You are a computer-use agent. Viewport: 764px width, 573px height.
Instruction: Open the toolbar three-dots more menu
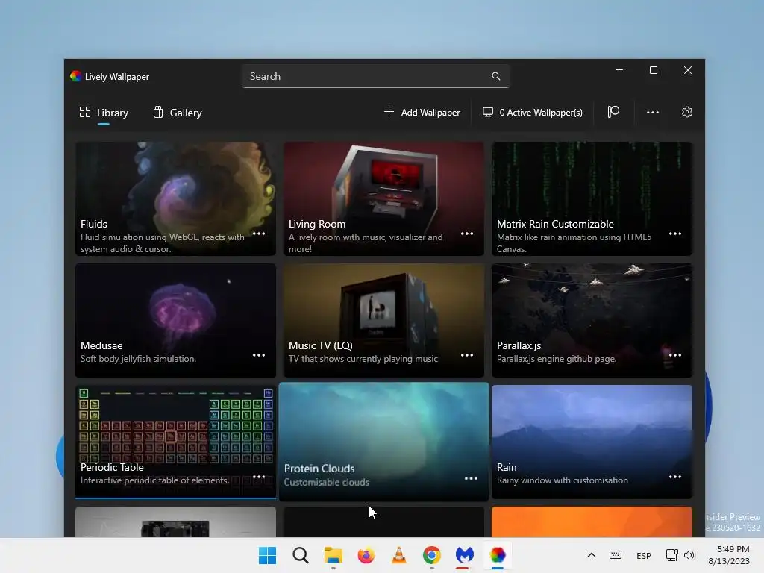[652, 113]
